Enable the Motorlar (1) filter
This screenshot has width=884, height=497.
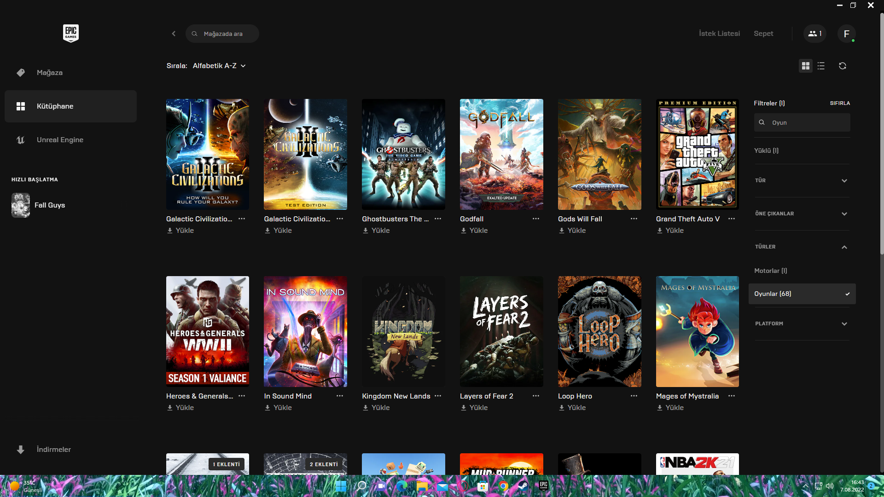pos(770,271)
